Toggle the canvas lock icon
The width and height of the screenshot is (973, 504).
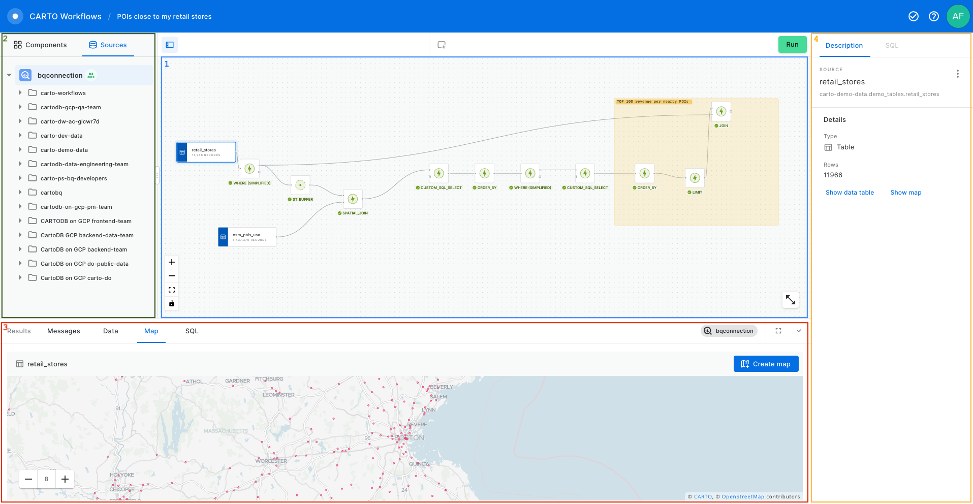click(x=172, y=304)
